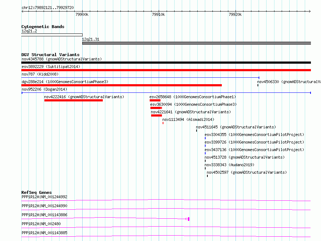Image resolution: width=321 pixels, height=241 pixels.
Task: Click the 79900k ruler label
Action: (82, 14)
